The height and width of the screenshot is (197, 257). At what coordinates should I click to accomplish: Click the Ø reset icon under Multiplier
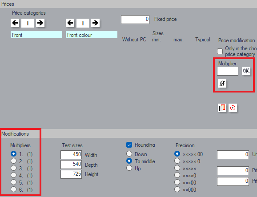point(222,84)
